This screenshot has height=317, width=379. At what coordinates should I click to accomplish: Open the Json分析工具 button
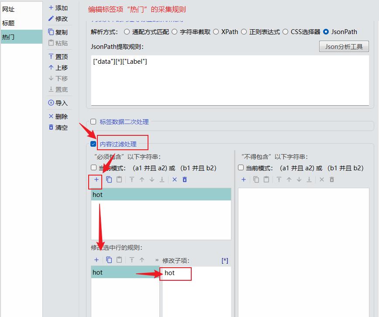(x=344, y=46)
